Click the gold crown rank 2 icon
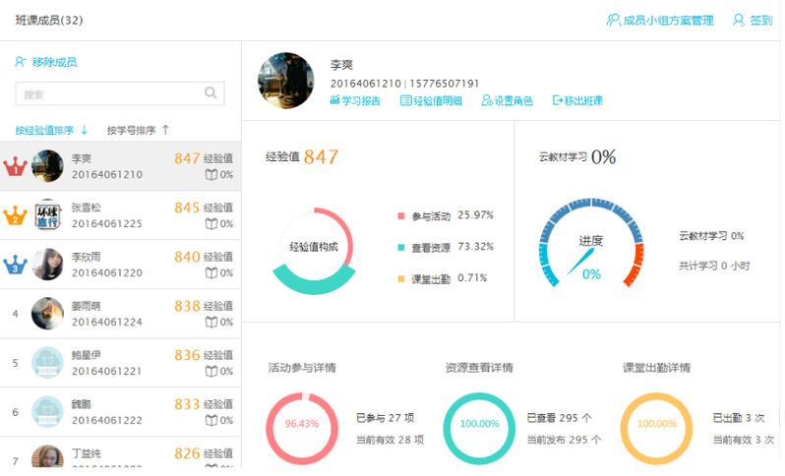Screen dimensions: 785x476 15,216
